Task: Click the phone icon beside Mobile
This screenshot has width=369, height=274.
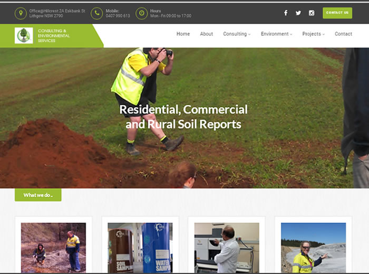Action: 96,13
